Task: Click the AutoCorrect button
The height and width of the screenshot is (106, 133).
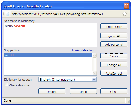Action: 114,73
